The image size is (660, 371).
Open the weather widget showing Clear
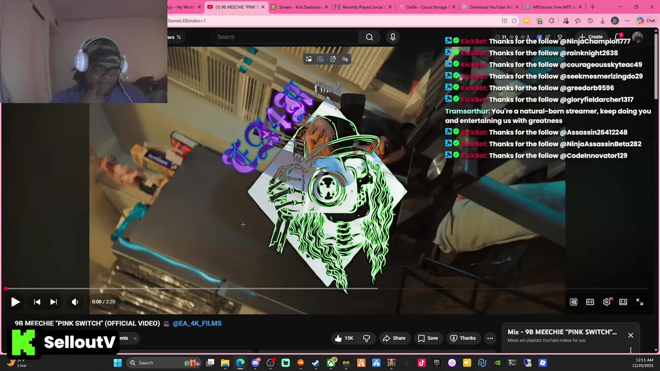click(x=16, y=363)
